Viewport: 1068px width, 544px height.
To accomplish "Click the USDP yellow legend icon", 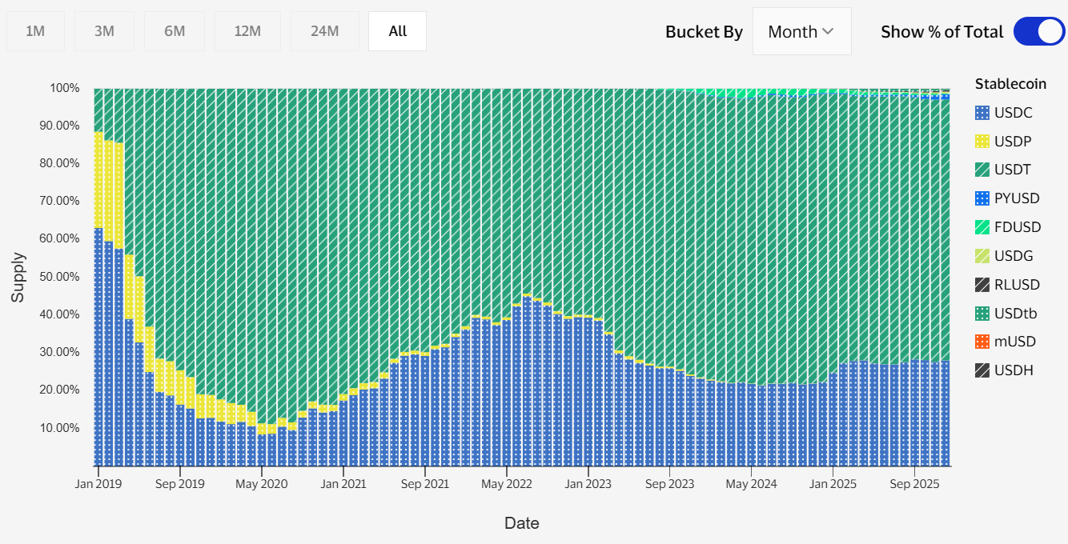I will click(x=982, y=142).
